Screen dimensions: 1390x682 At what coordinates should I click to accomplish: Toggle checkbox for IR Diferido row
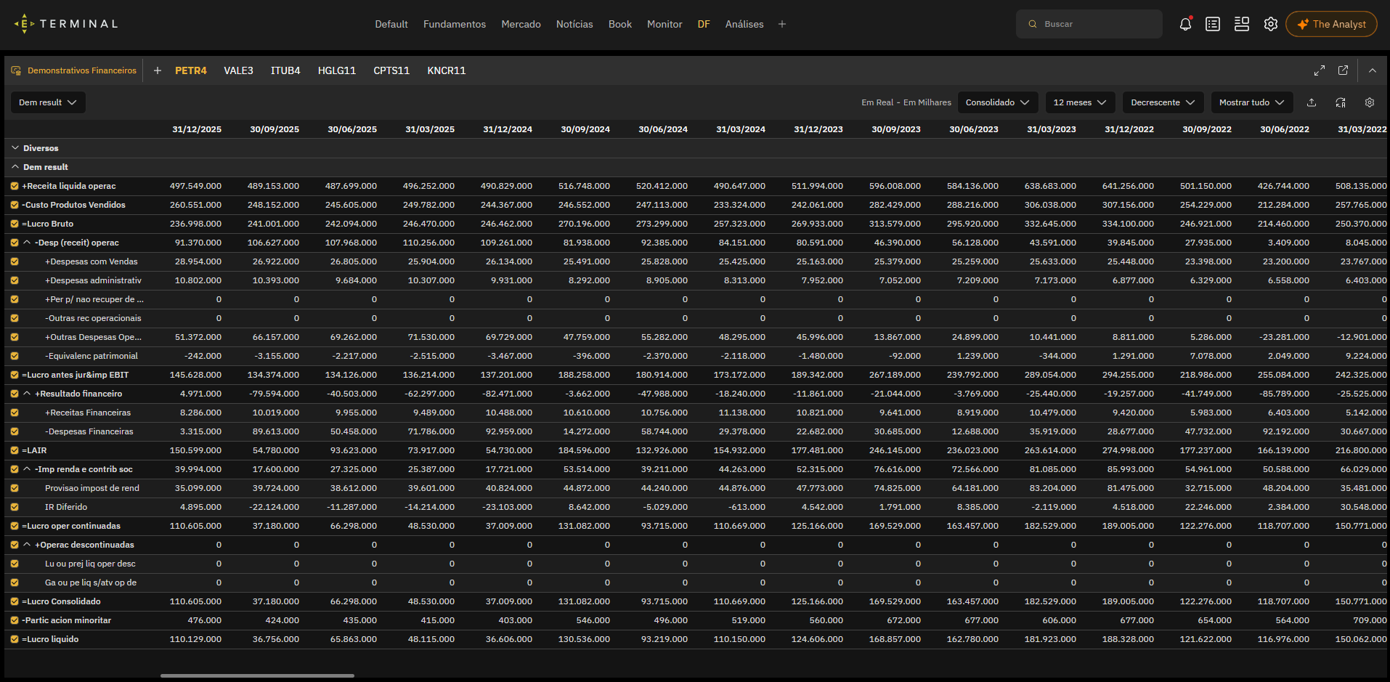coord(15,507)
